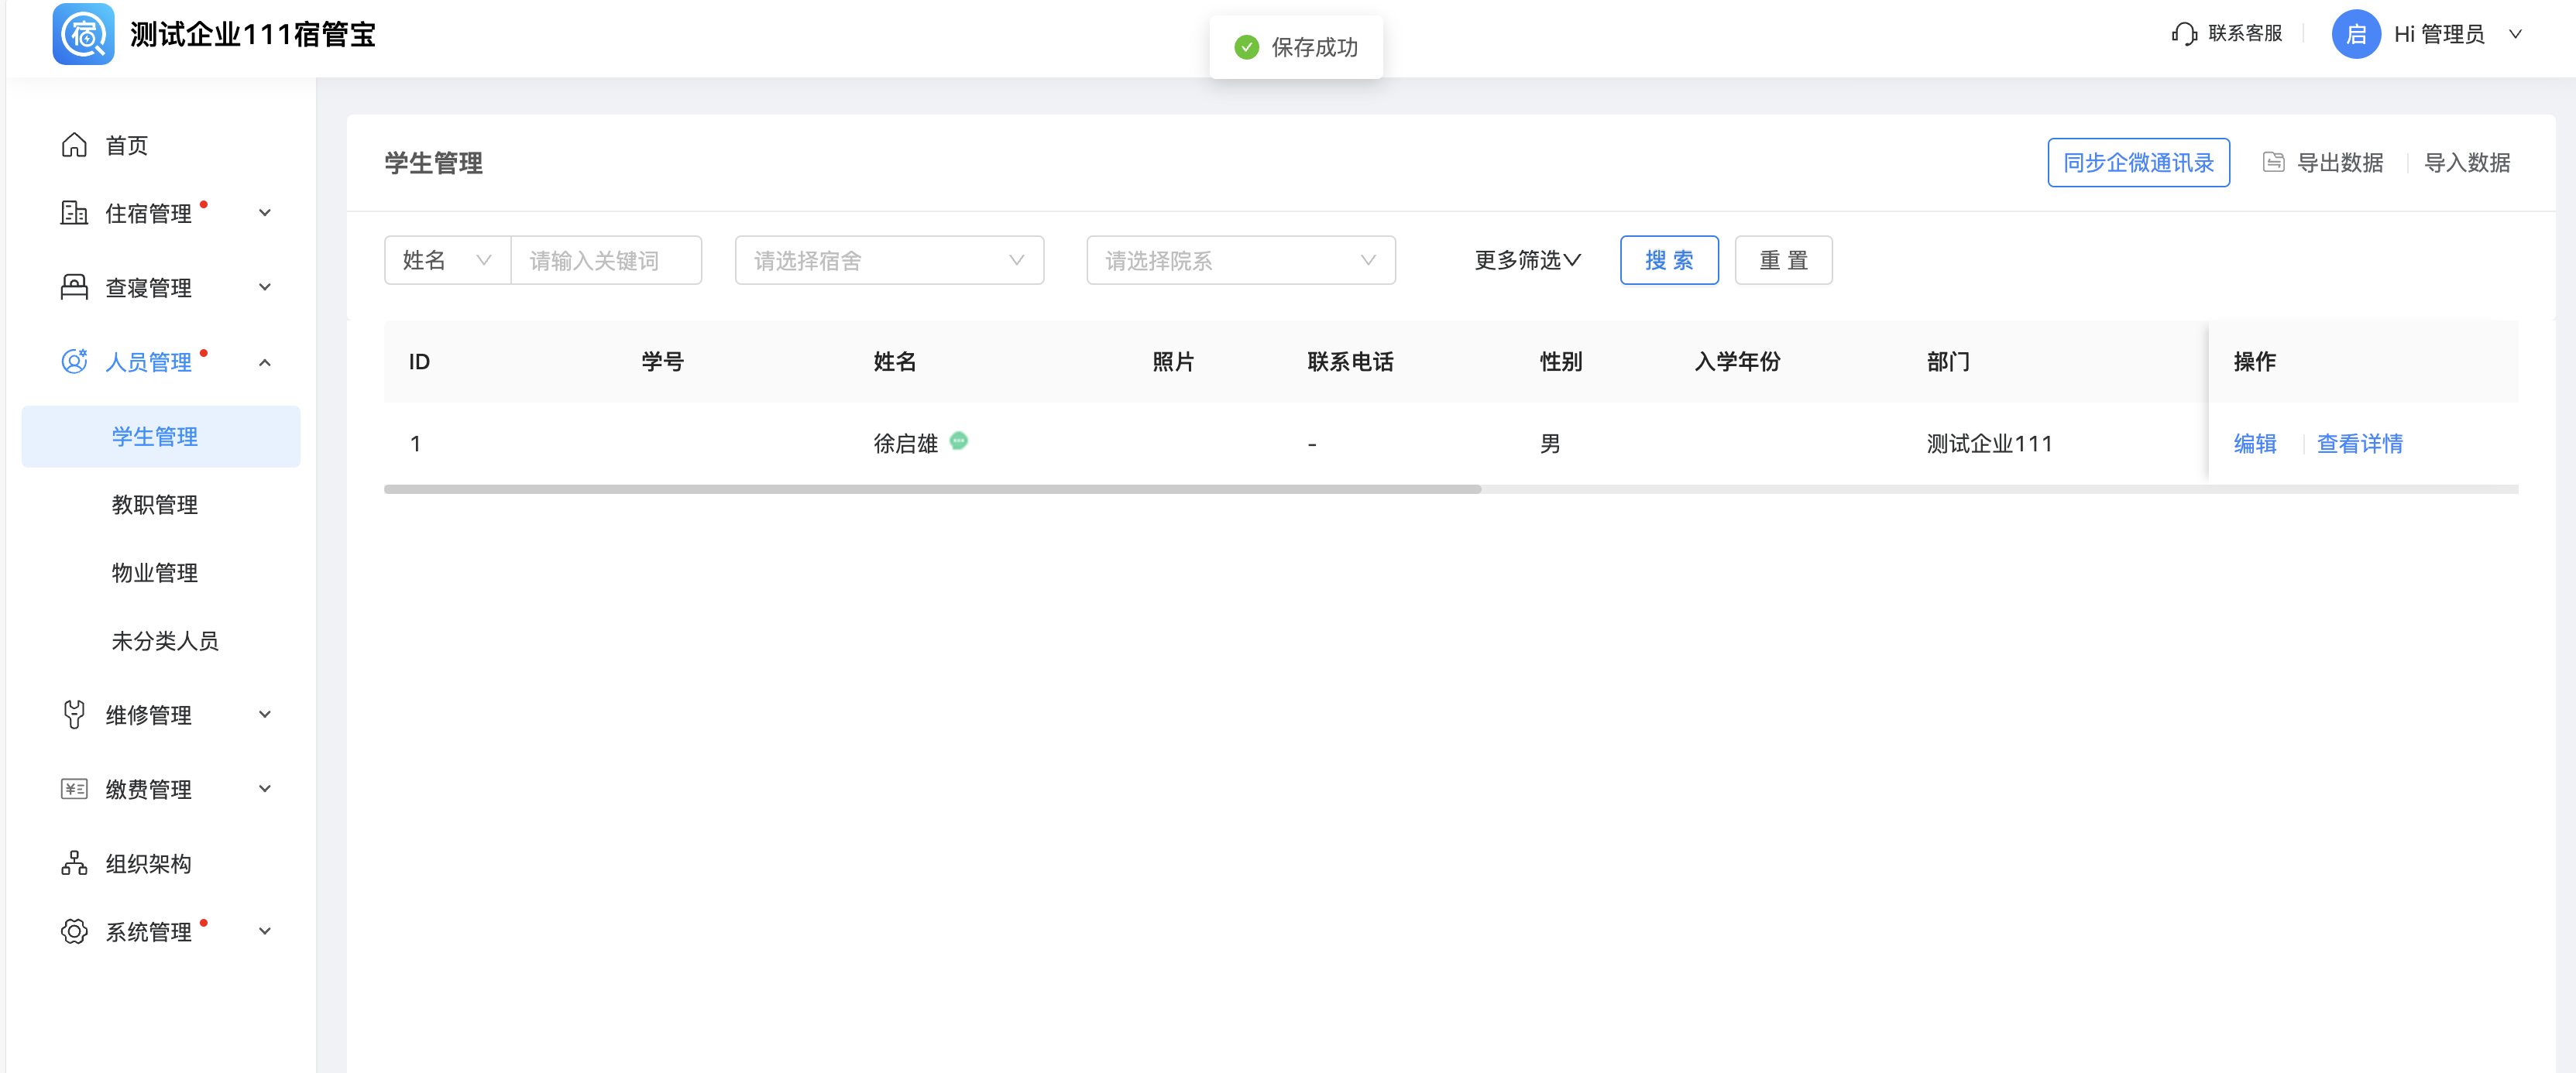Focus the 请输入关键词 search input
2576x1073 pixels.
(x=606, y=260)
